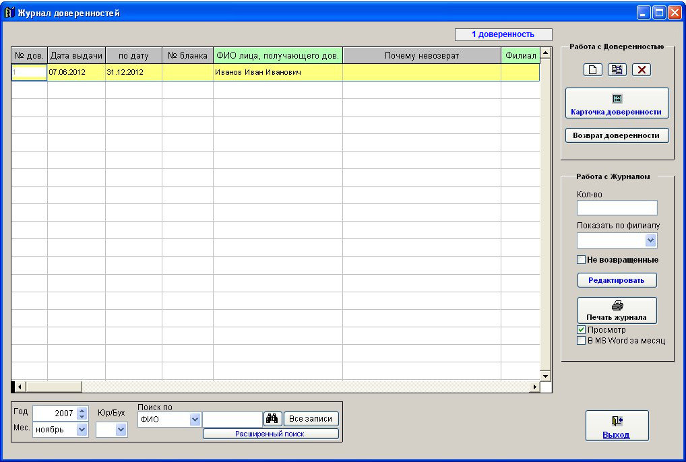The width and height of the screenshot is (686, 462).
Task: Click ФИО лица, получающего дов. header
Action: click(278, 55)
